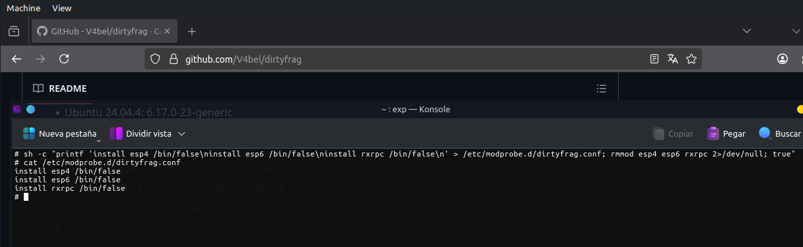Click the translate page icon

[673, 59]
